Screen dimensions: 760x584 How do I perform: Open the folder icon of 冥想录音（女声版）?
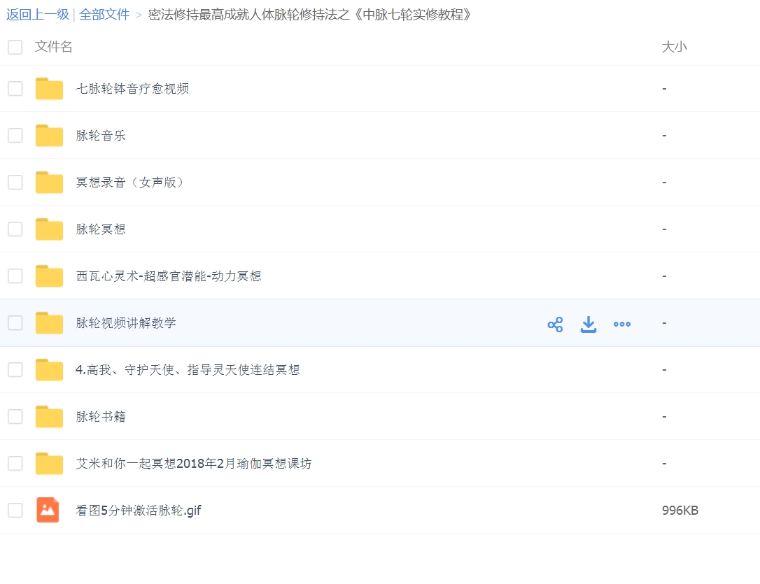pos(49,182)
